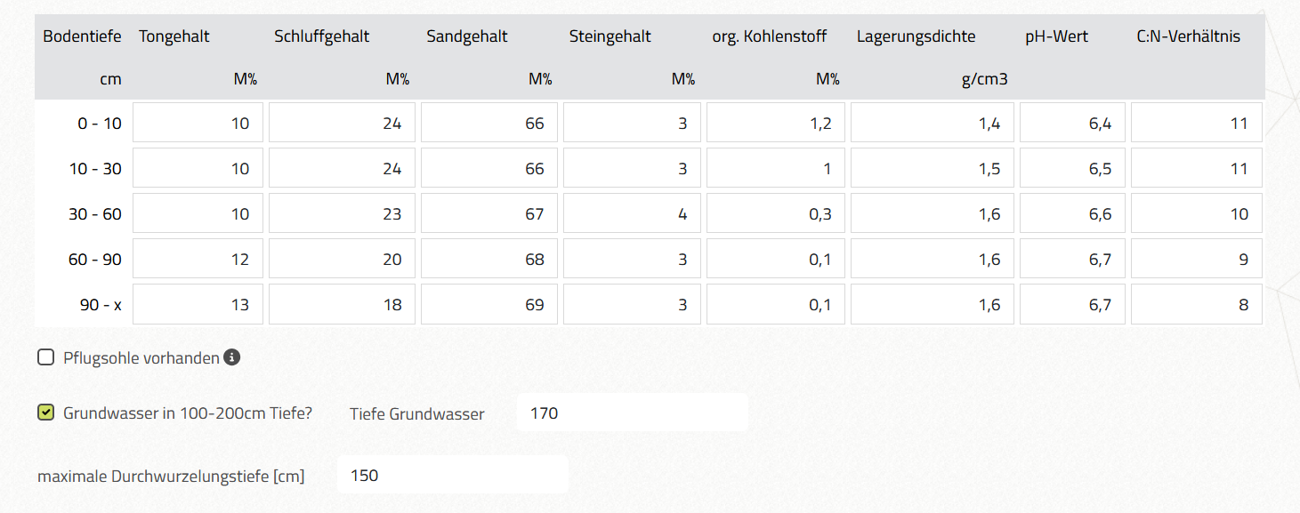Select Sandgehalt field for 30 - 60 cm
1300x513 pixels.
tap(489, 213)
